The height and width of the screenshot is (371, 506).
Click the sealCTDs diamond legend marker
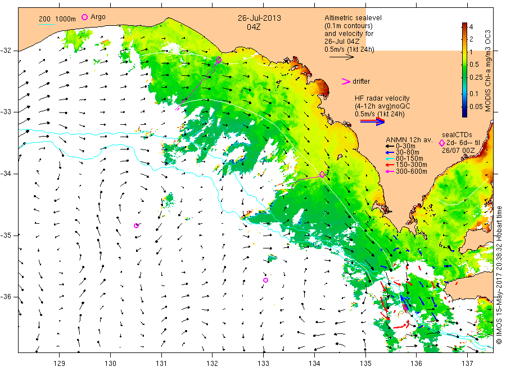pyautogui.click(x=442, y=143)
